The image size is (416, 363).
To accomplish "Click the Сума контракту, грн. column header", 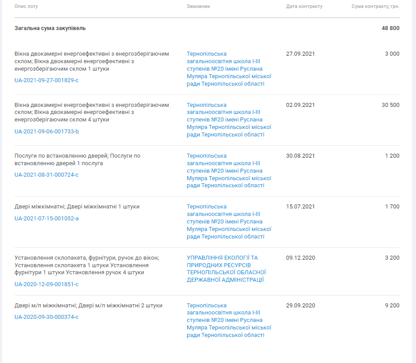I will click(x=375, y=7).
